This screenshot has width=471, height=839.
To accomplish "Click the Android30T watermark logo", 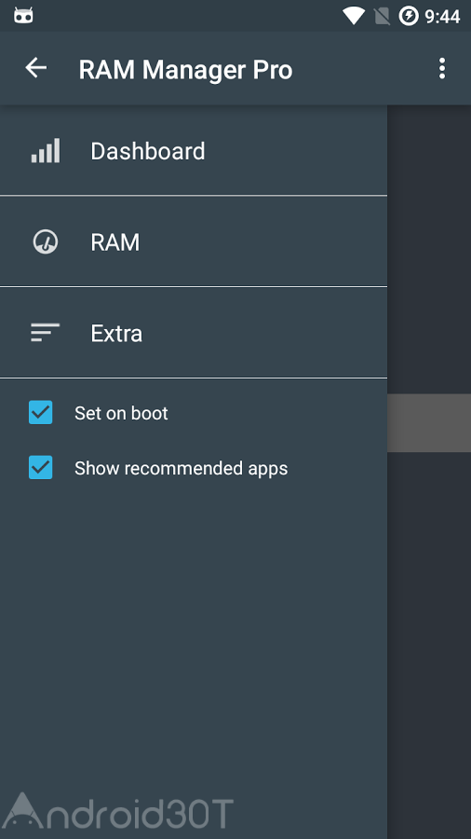I will point(117,811).
